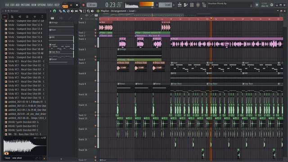Open the Browser options arrow
Screen dimensions: 288x162
point(3,11)
